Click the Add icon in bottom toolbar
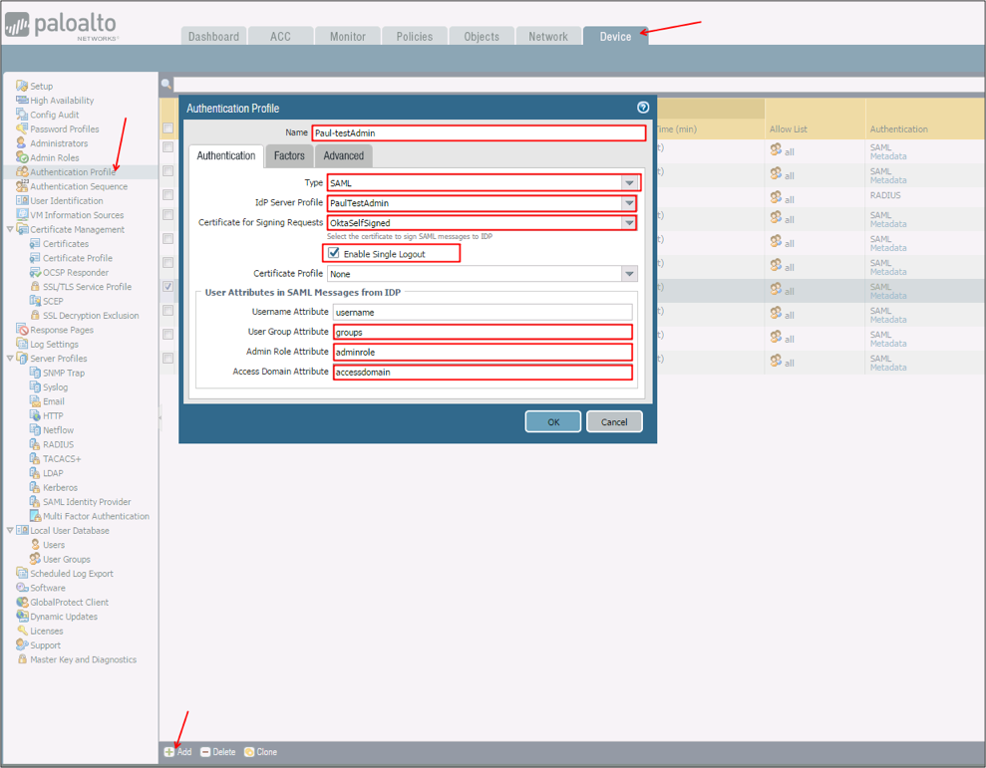986x768 pixels. click(x=169, y=752)
